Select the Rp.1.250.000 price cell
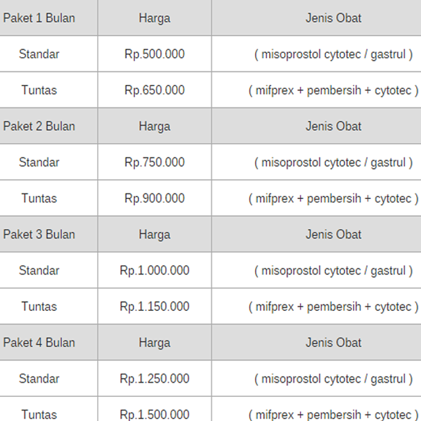421x421 pixels. point(155,379)
